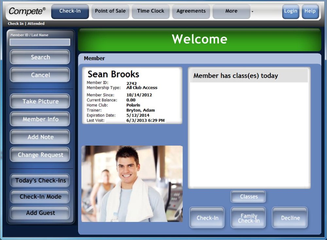Switch to Point of Sale tab

pyautogui.click(x=110, y=11)
